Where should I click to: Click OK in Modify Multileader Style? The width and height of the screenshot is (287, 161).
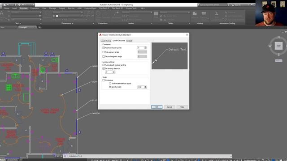pos(157,107)
